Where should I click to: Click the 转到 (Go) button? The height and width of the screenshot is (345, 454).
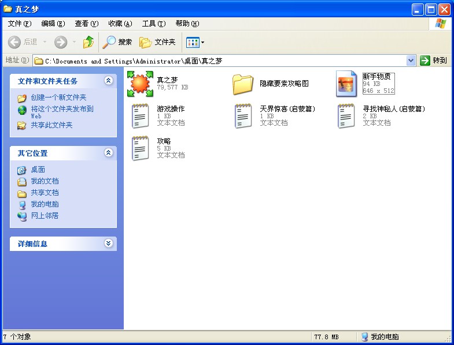click(433, 61)
